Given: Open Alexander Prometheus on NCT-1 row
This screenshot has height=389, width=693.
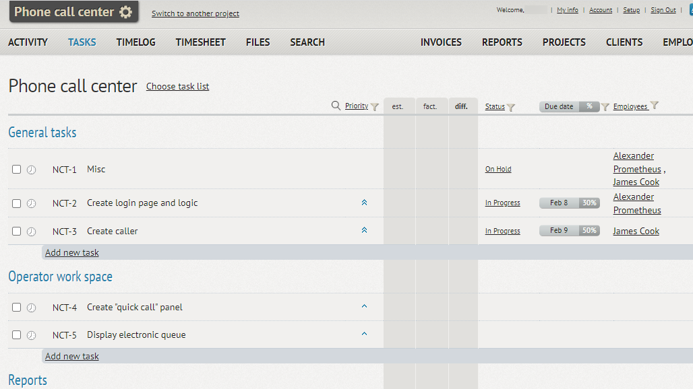Looking at the screenshot, I should 637,162.
